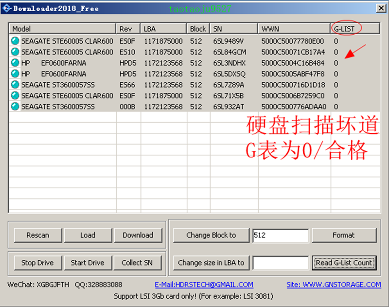Sort list by Model column header
Image resolution: width=389 pixels, height=307 pixels.
pos(63,29)
